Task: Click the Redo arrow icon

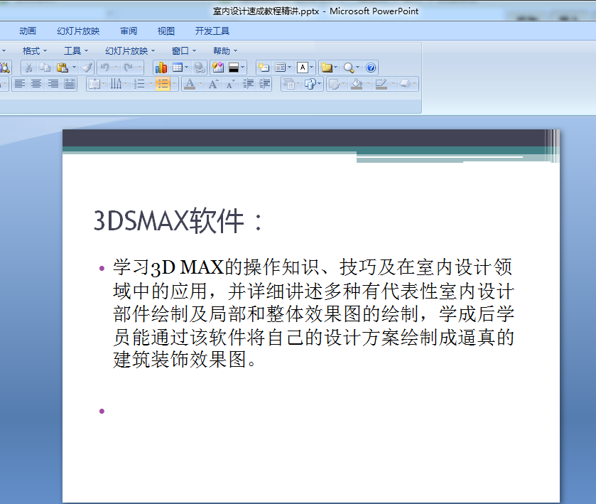Action: (129, 68)
